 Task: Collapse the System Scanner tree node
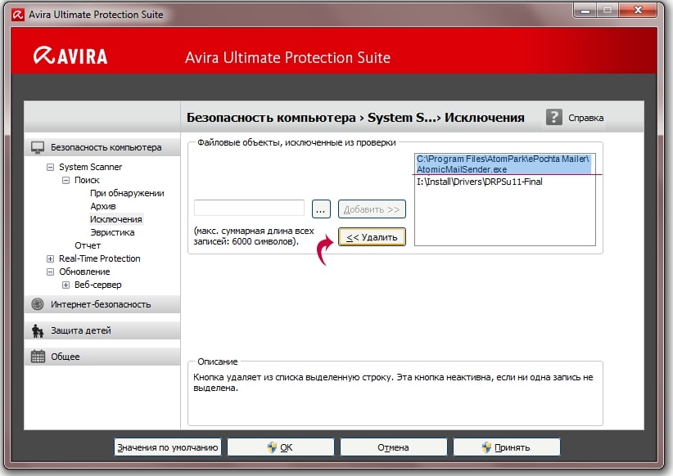tap(50, 167)
